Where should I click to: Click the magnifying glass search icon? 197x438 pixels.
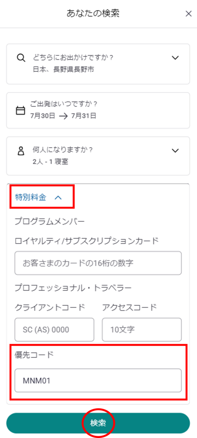coord(21,58)
